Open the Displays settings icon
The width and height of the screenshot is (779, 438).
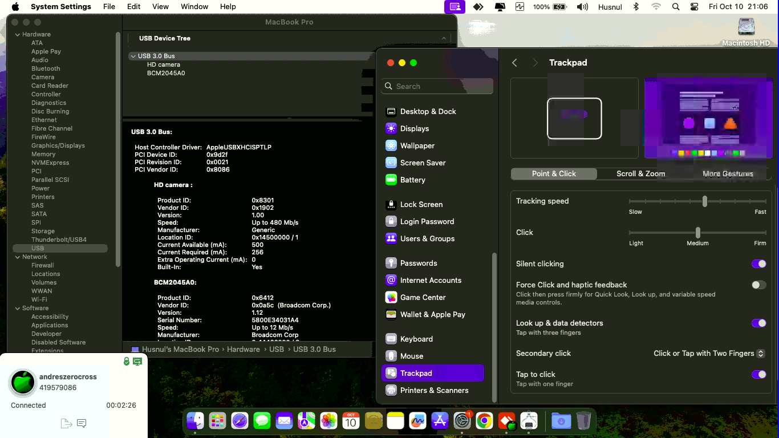pyautogui.click(x=391, y=129)
